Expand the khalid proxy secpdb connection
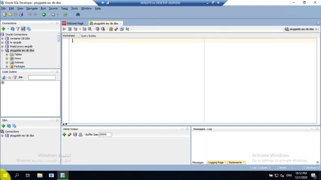321x180 pixels. point(2,46)
